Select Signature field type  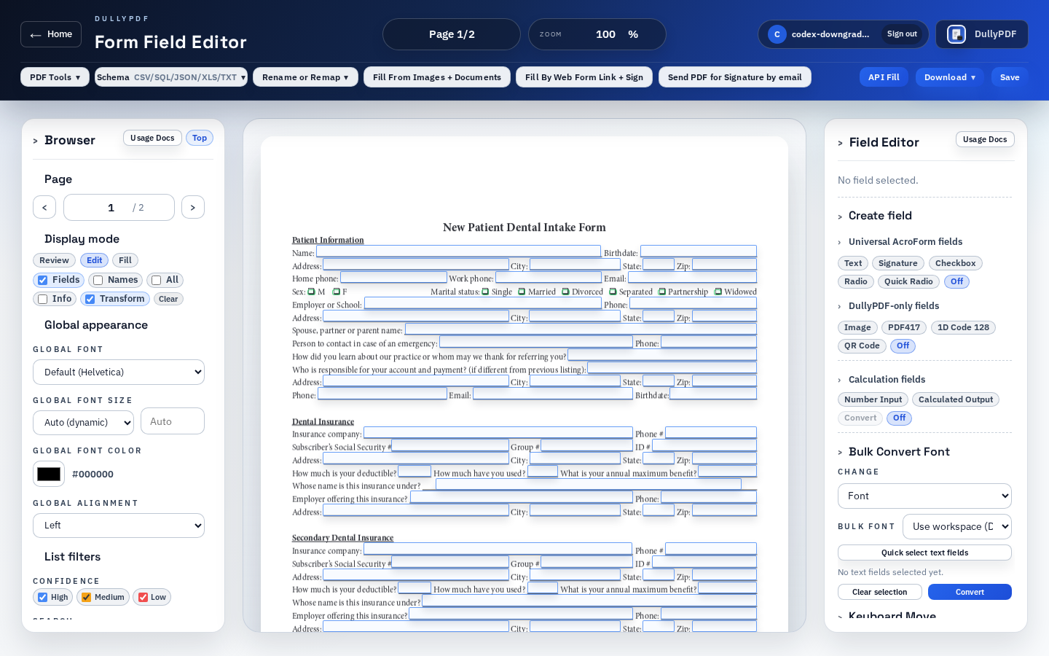[897, 263]
